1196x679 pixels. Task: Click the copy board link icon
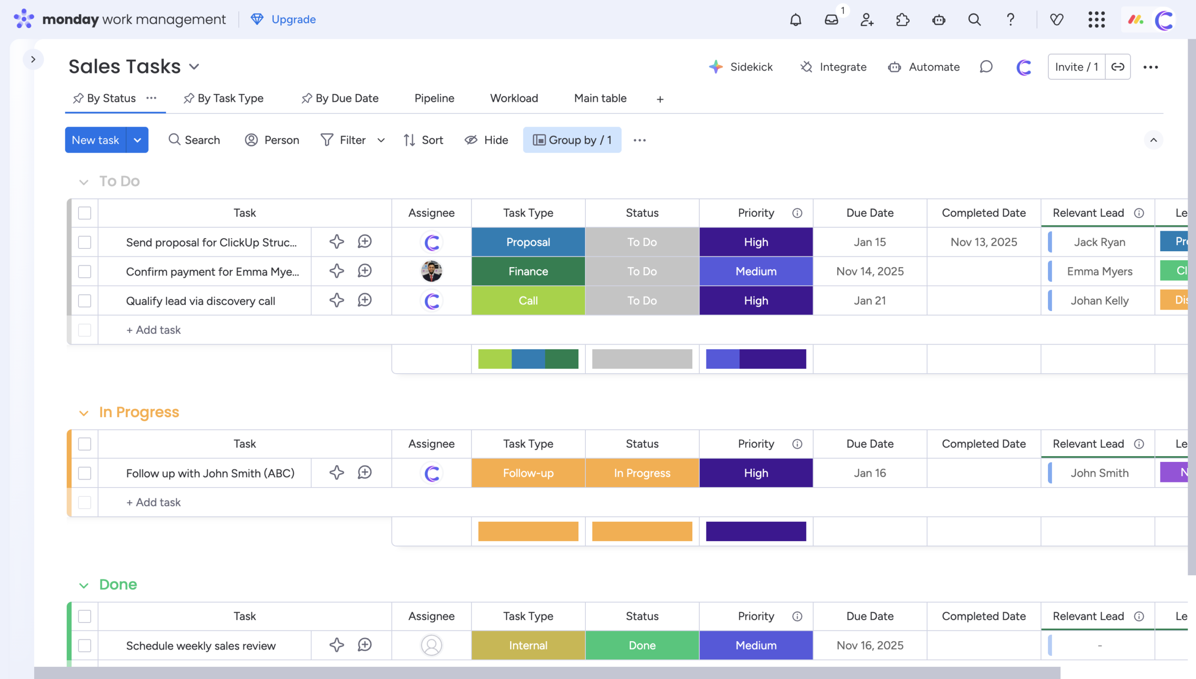click(x=1118, y=67)
